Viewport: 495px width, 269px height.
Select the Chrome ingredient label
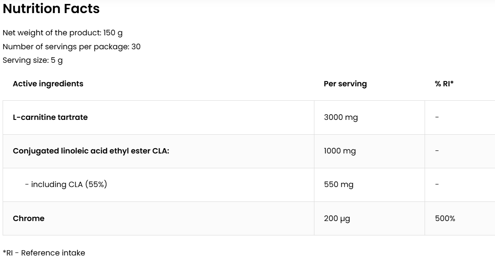point(28,218)
